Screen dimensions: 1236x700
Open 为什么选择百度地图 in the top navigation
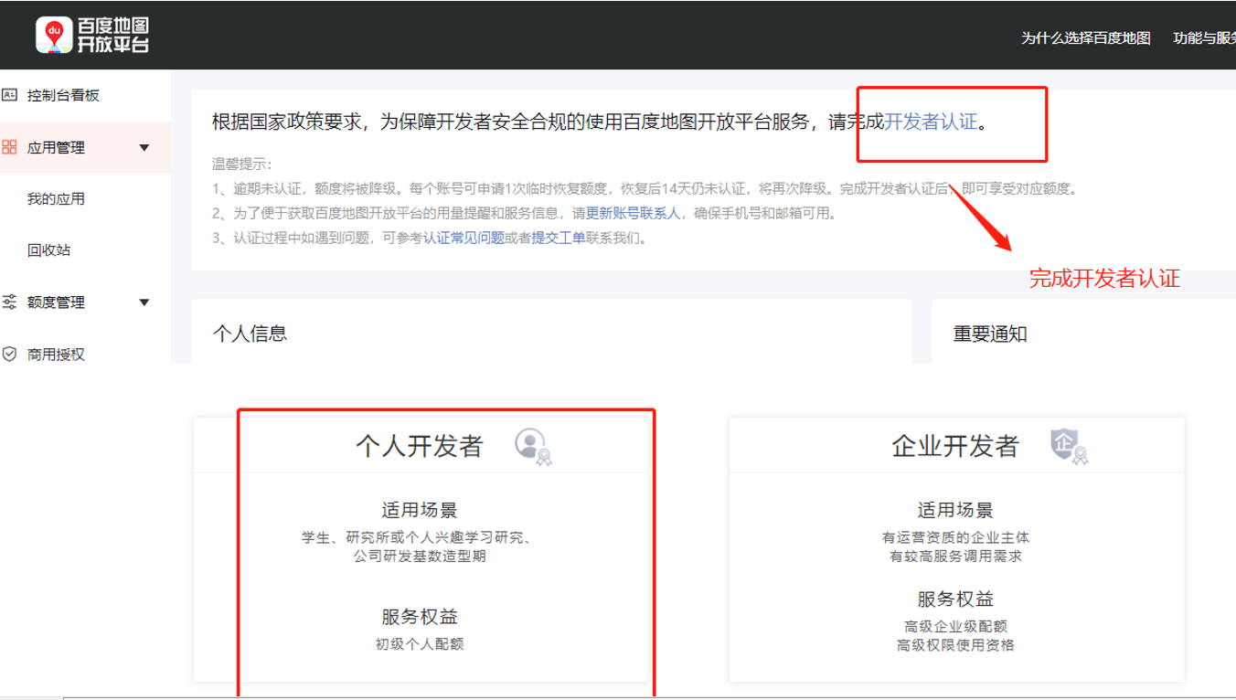coord(1086,38)
